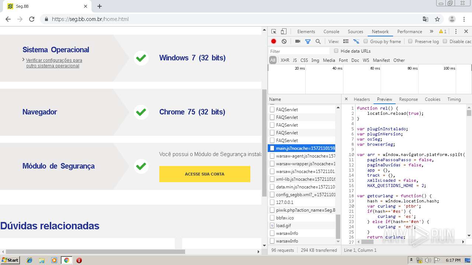Tick the checkbox beside xml-lib.js
Image resolution: width=472 pixels, height=265 pixels.
[x=272, y=179]
